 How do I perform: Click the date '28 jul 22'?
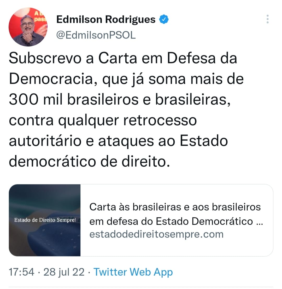point(64,272)
